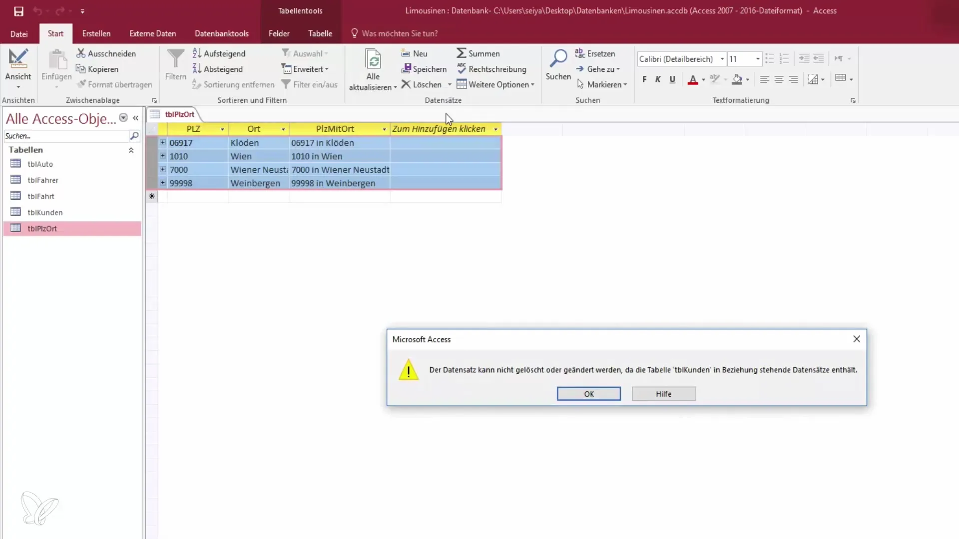Pick font color red A

pos(693,79)
